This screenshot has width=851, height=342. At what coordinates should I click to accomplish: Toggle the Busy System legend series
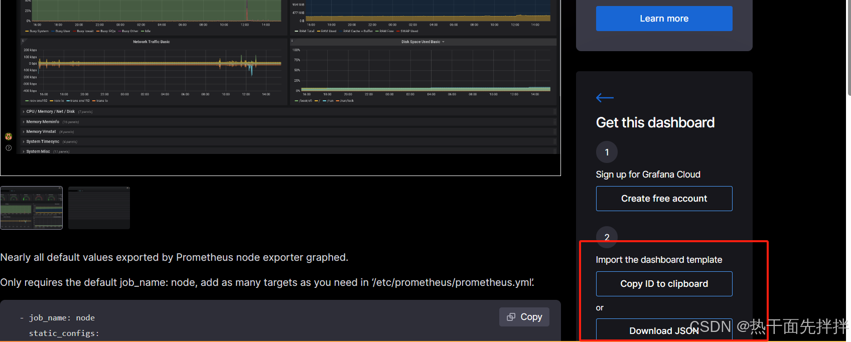coord(37,31)
